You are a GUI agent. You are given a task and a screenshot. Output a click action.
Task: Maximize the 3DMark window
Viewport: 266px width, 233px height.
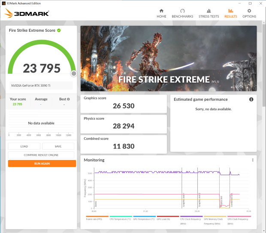[250, 3]
